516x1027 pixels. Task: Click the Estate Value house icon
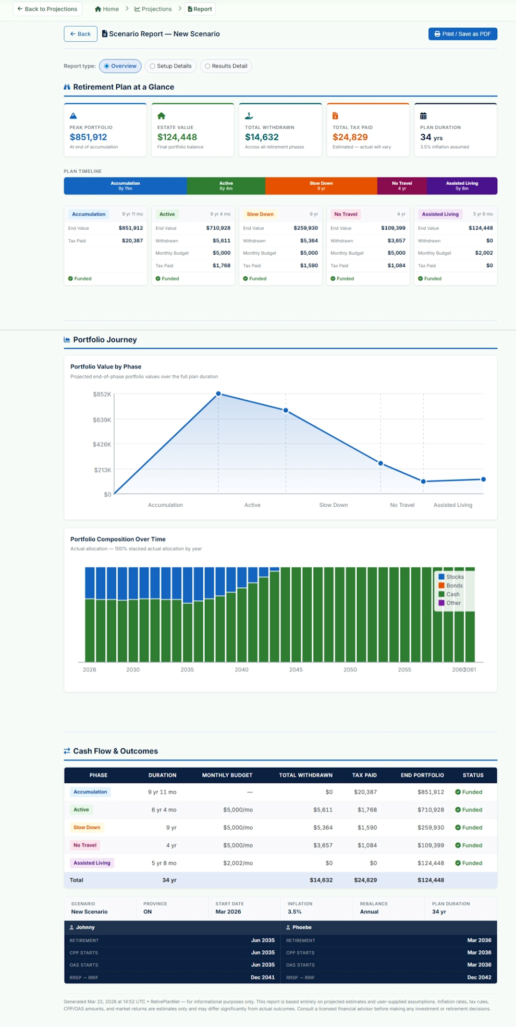click(161, 116)
